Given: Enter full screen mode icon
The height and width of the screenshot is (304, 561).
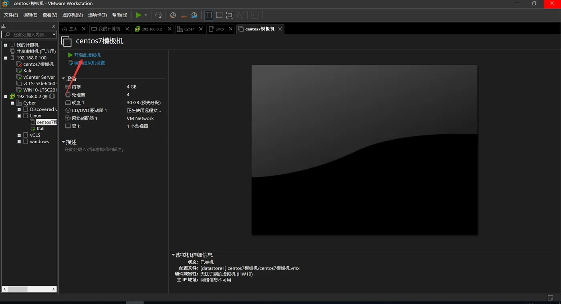Looking at the screenshot, I should click(x=230, y=15).
